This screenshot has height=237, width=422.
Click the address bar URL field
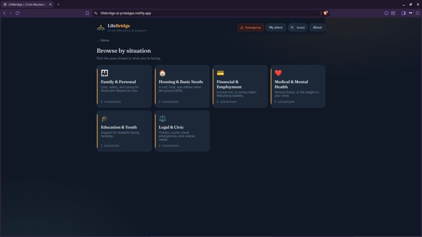pyautogui.click(x=210, y=13)
